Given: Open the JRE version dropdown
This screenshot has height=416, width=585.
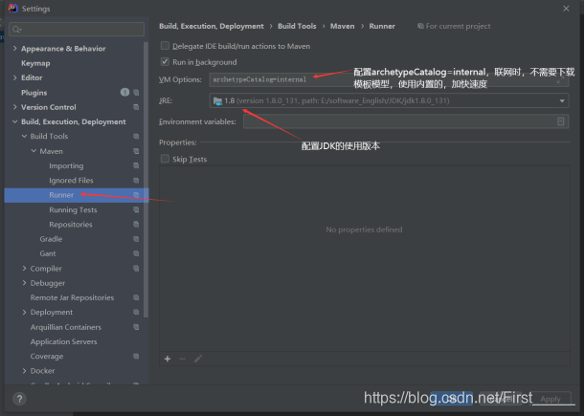Looking at the screenshot, I should point(561,100).
